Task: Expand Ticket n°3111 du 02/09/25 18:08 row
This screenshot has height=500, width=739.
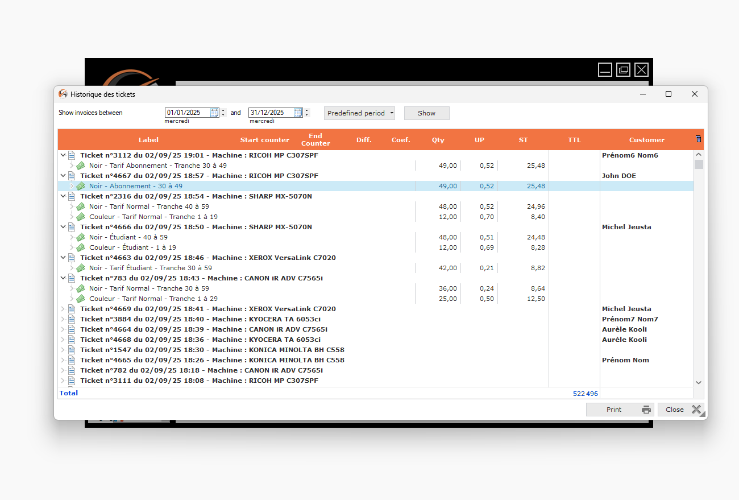Action: point(63,381)
